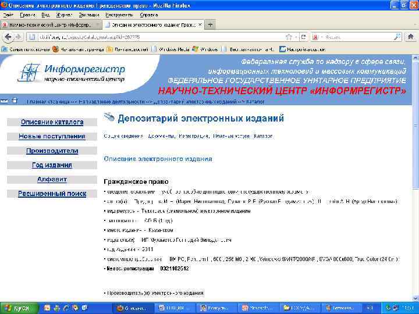Click the 'Каталог' submenu link under heading

(263, 136)
